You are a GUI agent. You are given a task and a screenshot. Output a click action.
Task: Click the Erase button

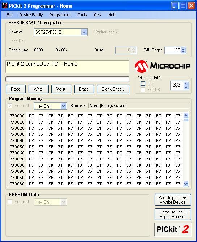84,89
